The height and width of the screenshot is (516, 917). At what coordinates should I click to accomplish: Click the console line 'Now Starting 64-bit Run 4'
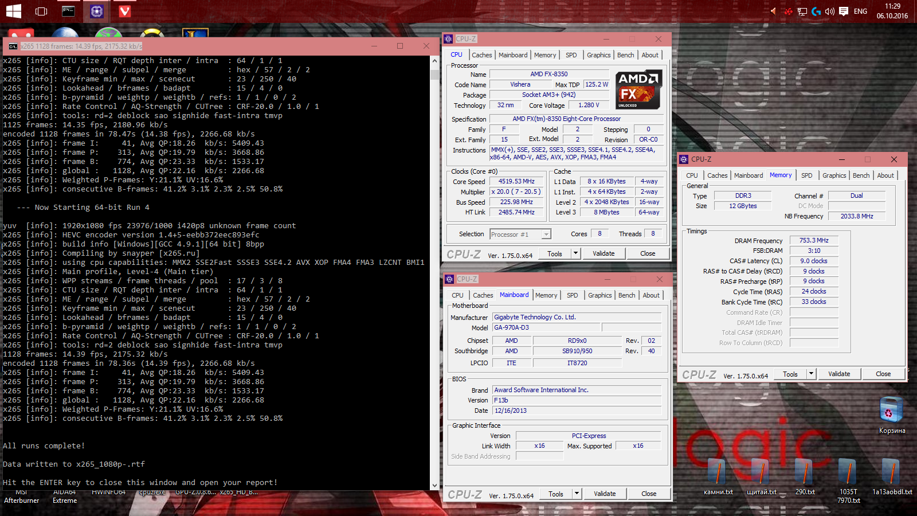(83, 207)
